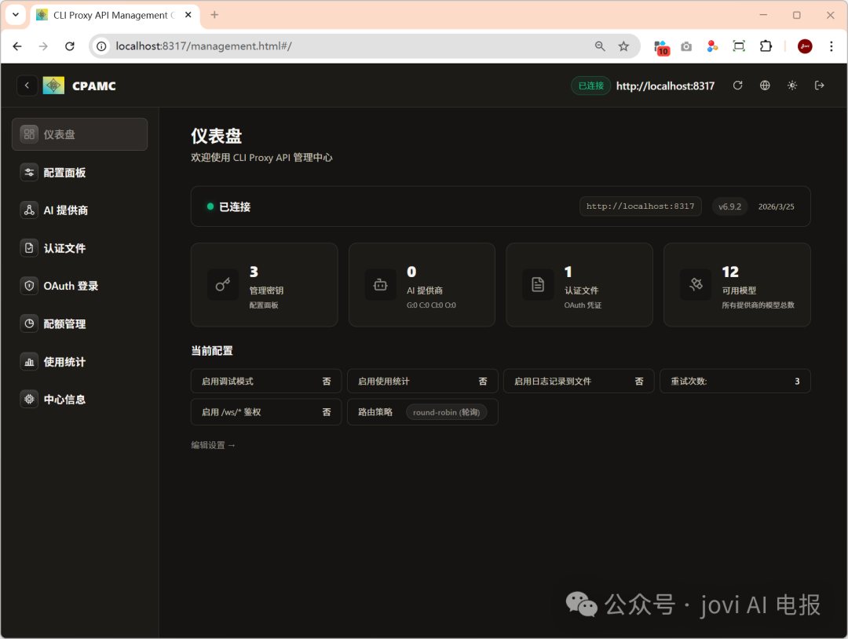
Task: Open the Chrome three-dot menu
Action: coord(832,46)
